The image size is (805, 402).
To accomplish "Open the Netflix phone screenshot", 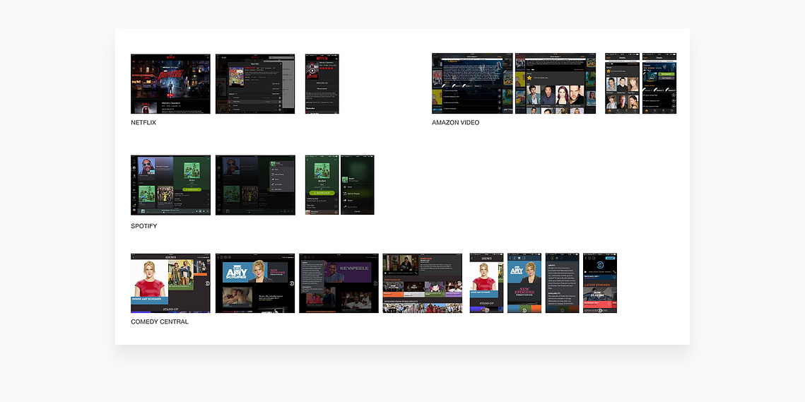I will [x=322, y=83].
